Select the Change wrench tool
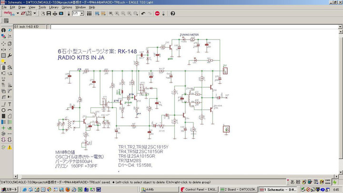343x193 pixels. (10, 55)
